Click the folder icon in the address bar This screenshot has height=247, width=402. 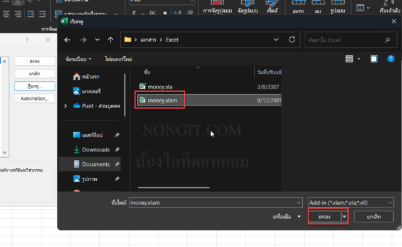coord(128,40)
